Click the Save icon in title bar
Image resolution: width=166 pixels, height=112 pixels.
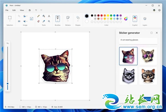[30, 10]
